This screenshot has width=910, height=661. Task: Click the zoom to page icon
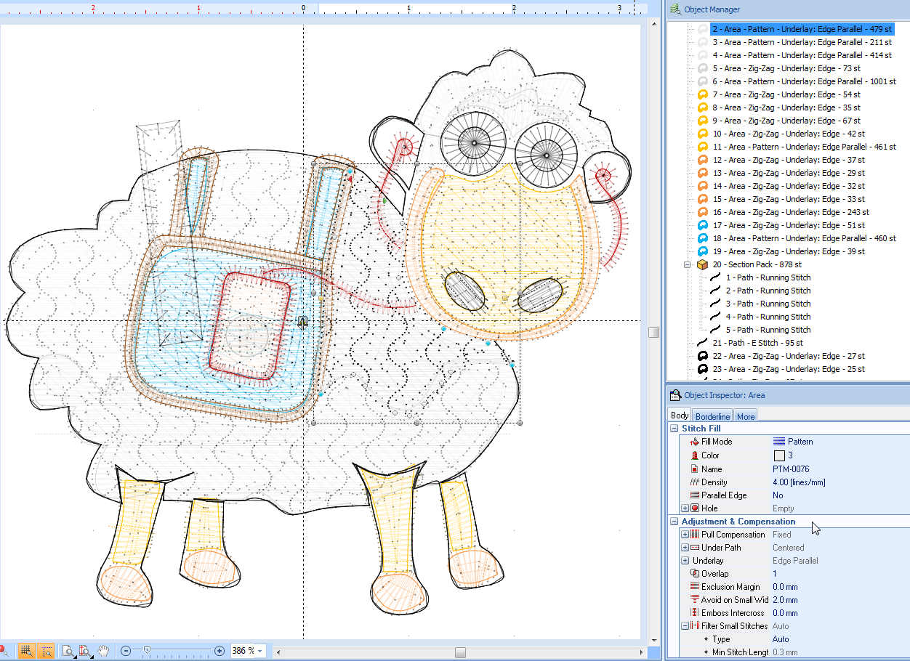67,650
